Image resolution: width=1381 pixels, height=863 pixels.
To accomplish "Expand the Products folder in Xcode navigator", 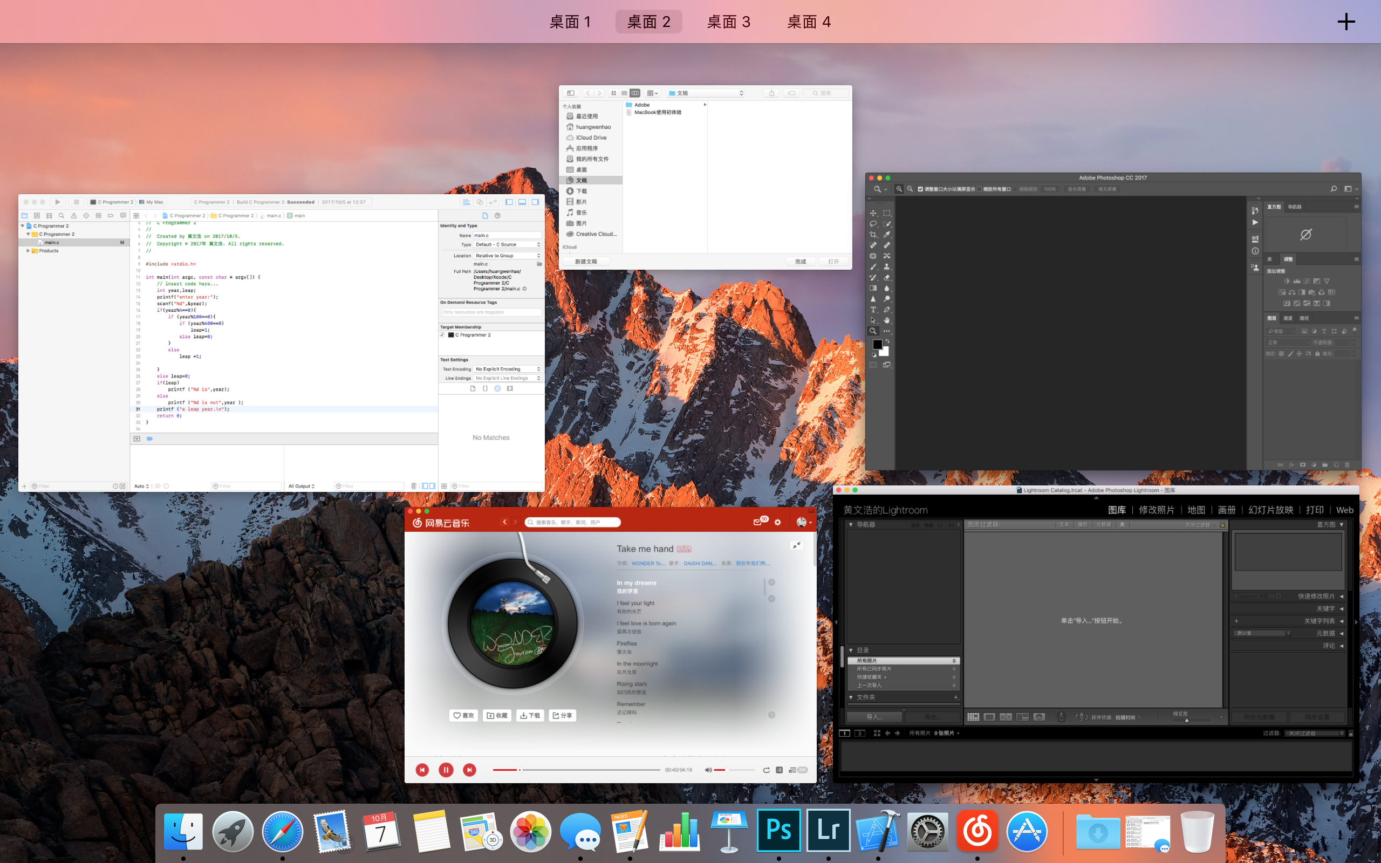I will (28, 251).
